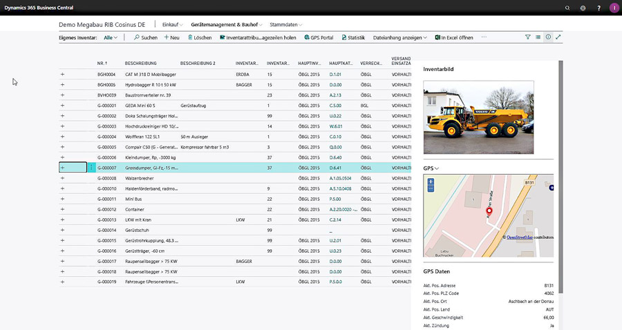
Task: Open Stammdaten menu dropdown
Action: pos(286,25)
